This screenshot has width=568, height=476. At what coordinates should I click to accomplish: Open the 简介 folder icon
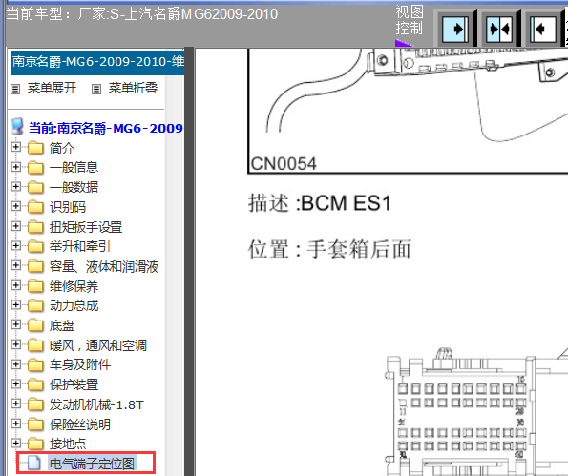[35, 148]
